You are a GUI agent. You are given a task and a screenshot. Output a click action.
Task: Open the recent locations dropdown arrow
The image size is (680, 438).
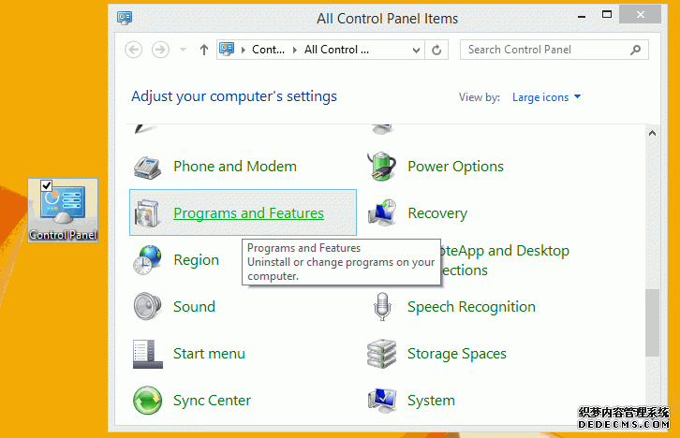point(183,50)
